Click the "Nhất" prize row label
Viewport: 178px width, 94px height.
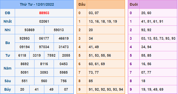[8, 21]
